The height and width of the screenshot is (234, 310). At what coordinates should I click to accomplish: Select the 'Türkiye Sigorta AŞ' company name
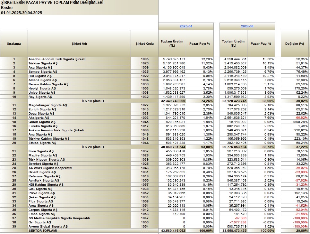43,63
